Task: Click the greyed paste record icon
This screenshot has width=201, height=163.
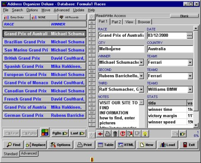Action: point(138,133)
